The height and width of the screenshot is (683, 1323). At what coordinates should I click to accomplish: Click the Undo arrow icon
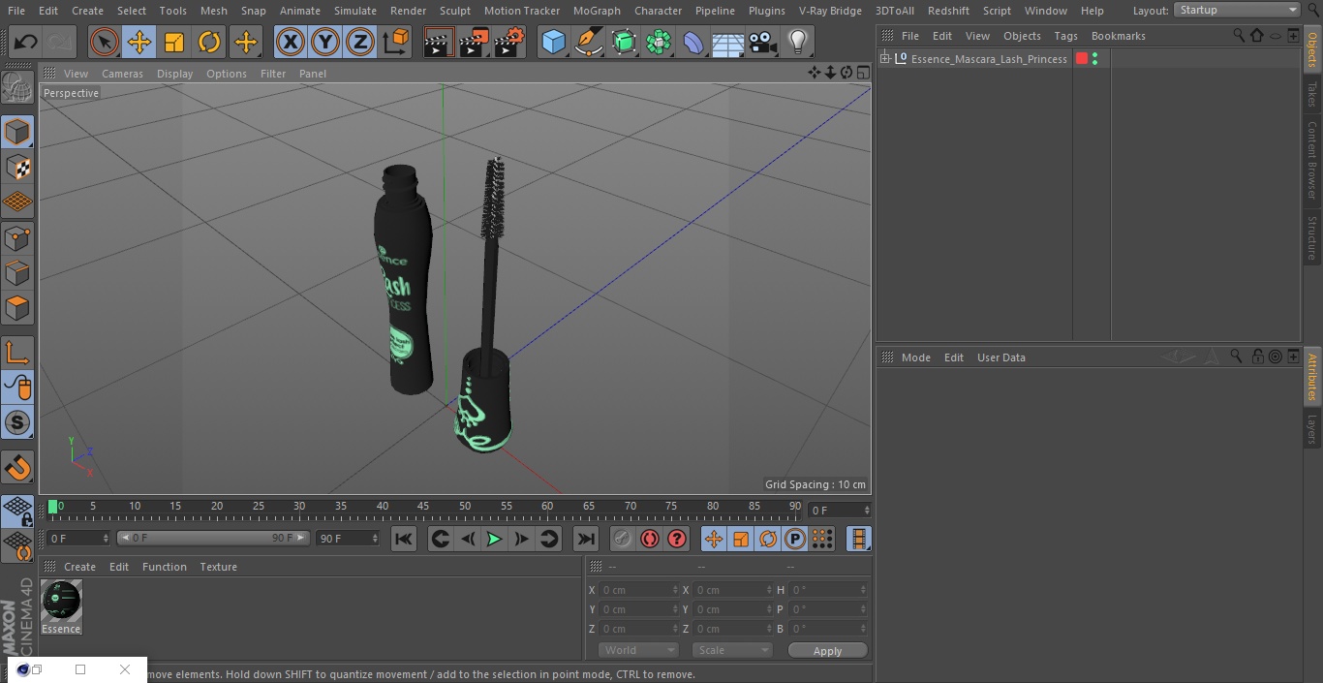26,42
